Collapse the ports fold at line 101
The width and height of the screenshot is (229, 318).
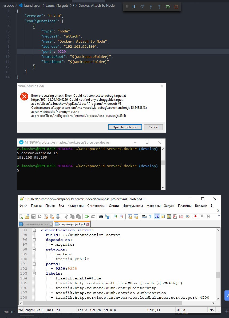(34, 264)
